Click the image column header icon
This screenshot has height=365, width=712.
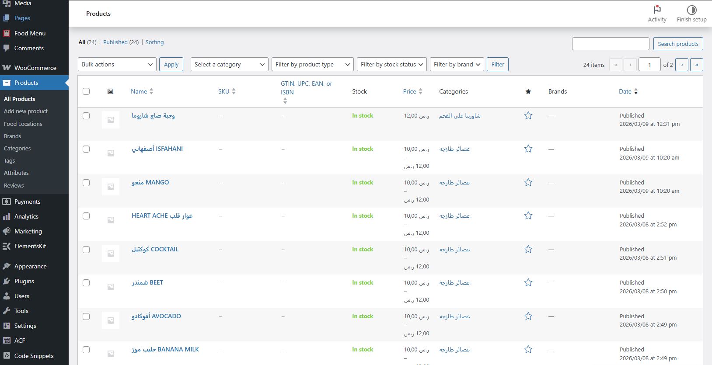111,91
